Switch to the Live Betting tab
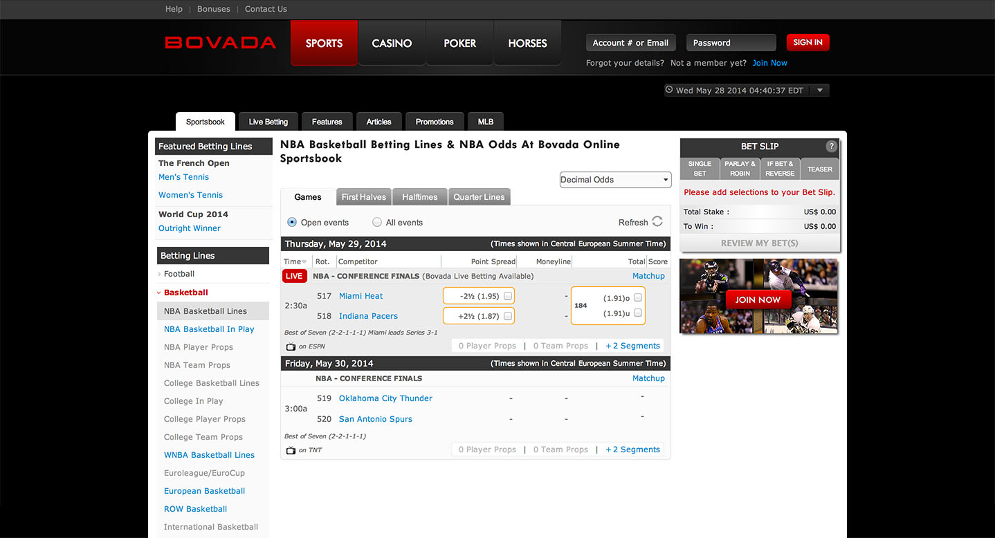This screenshot has height=538, width=995. click(x=268, y=122)
